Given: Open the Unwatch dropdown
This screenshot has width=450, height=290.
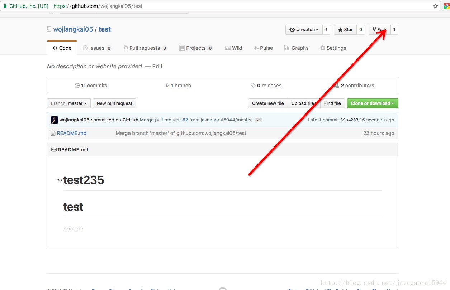Looking at the screenshot, I should 304,30.
